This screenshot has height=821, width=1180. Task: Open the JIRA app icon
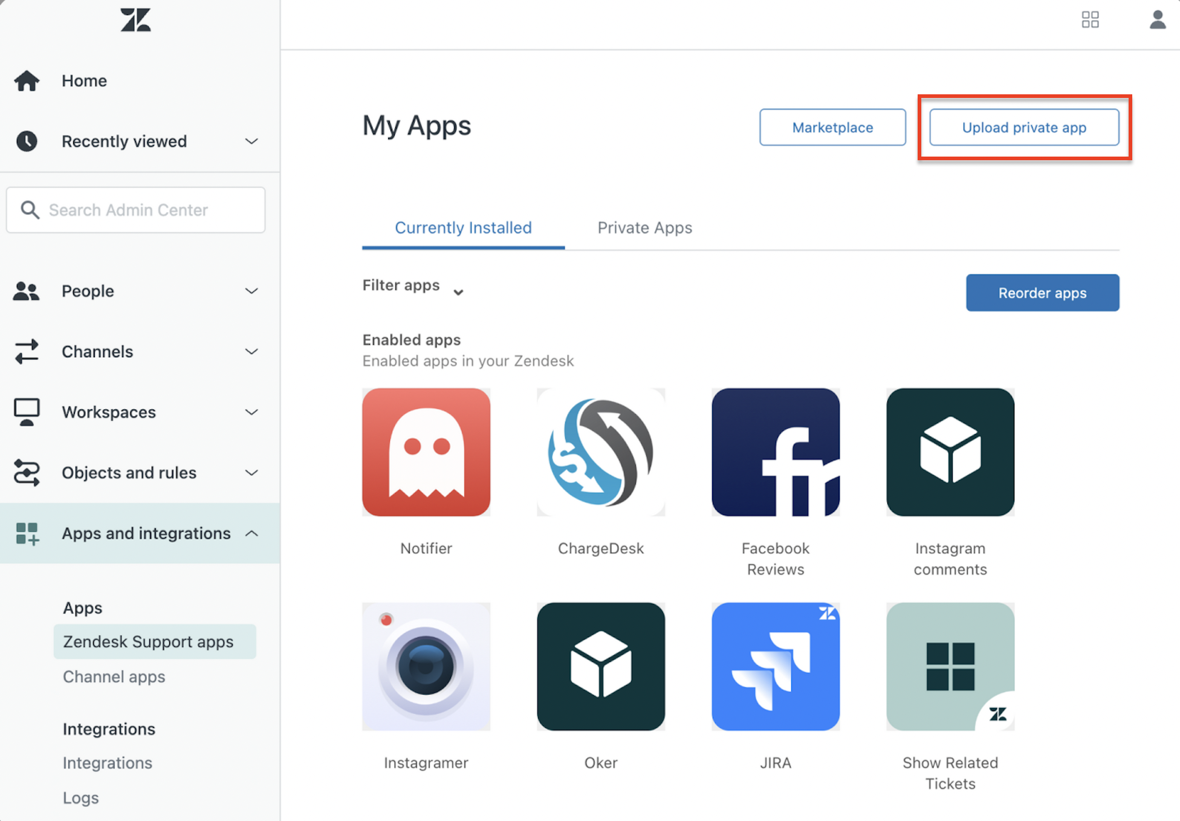point(776,666)
